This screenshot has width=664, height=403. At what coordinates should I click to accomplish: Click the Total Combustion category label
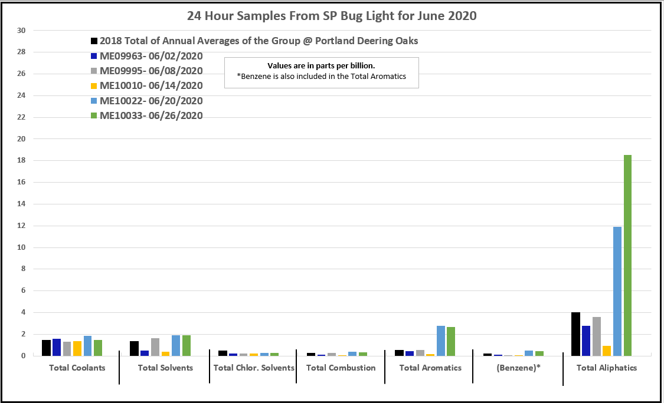(x=341, y=368)
